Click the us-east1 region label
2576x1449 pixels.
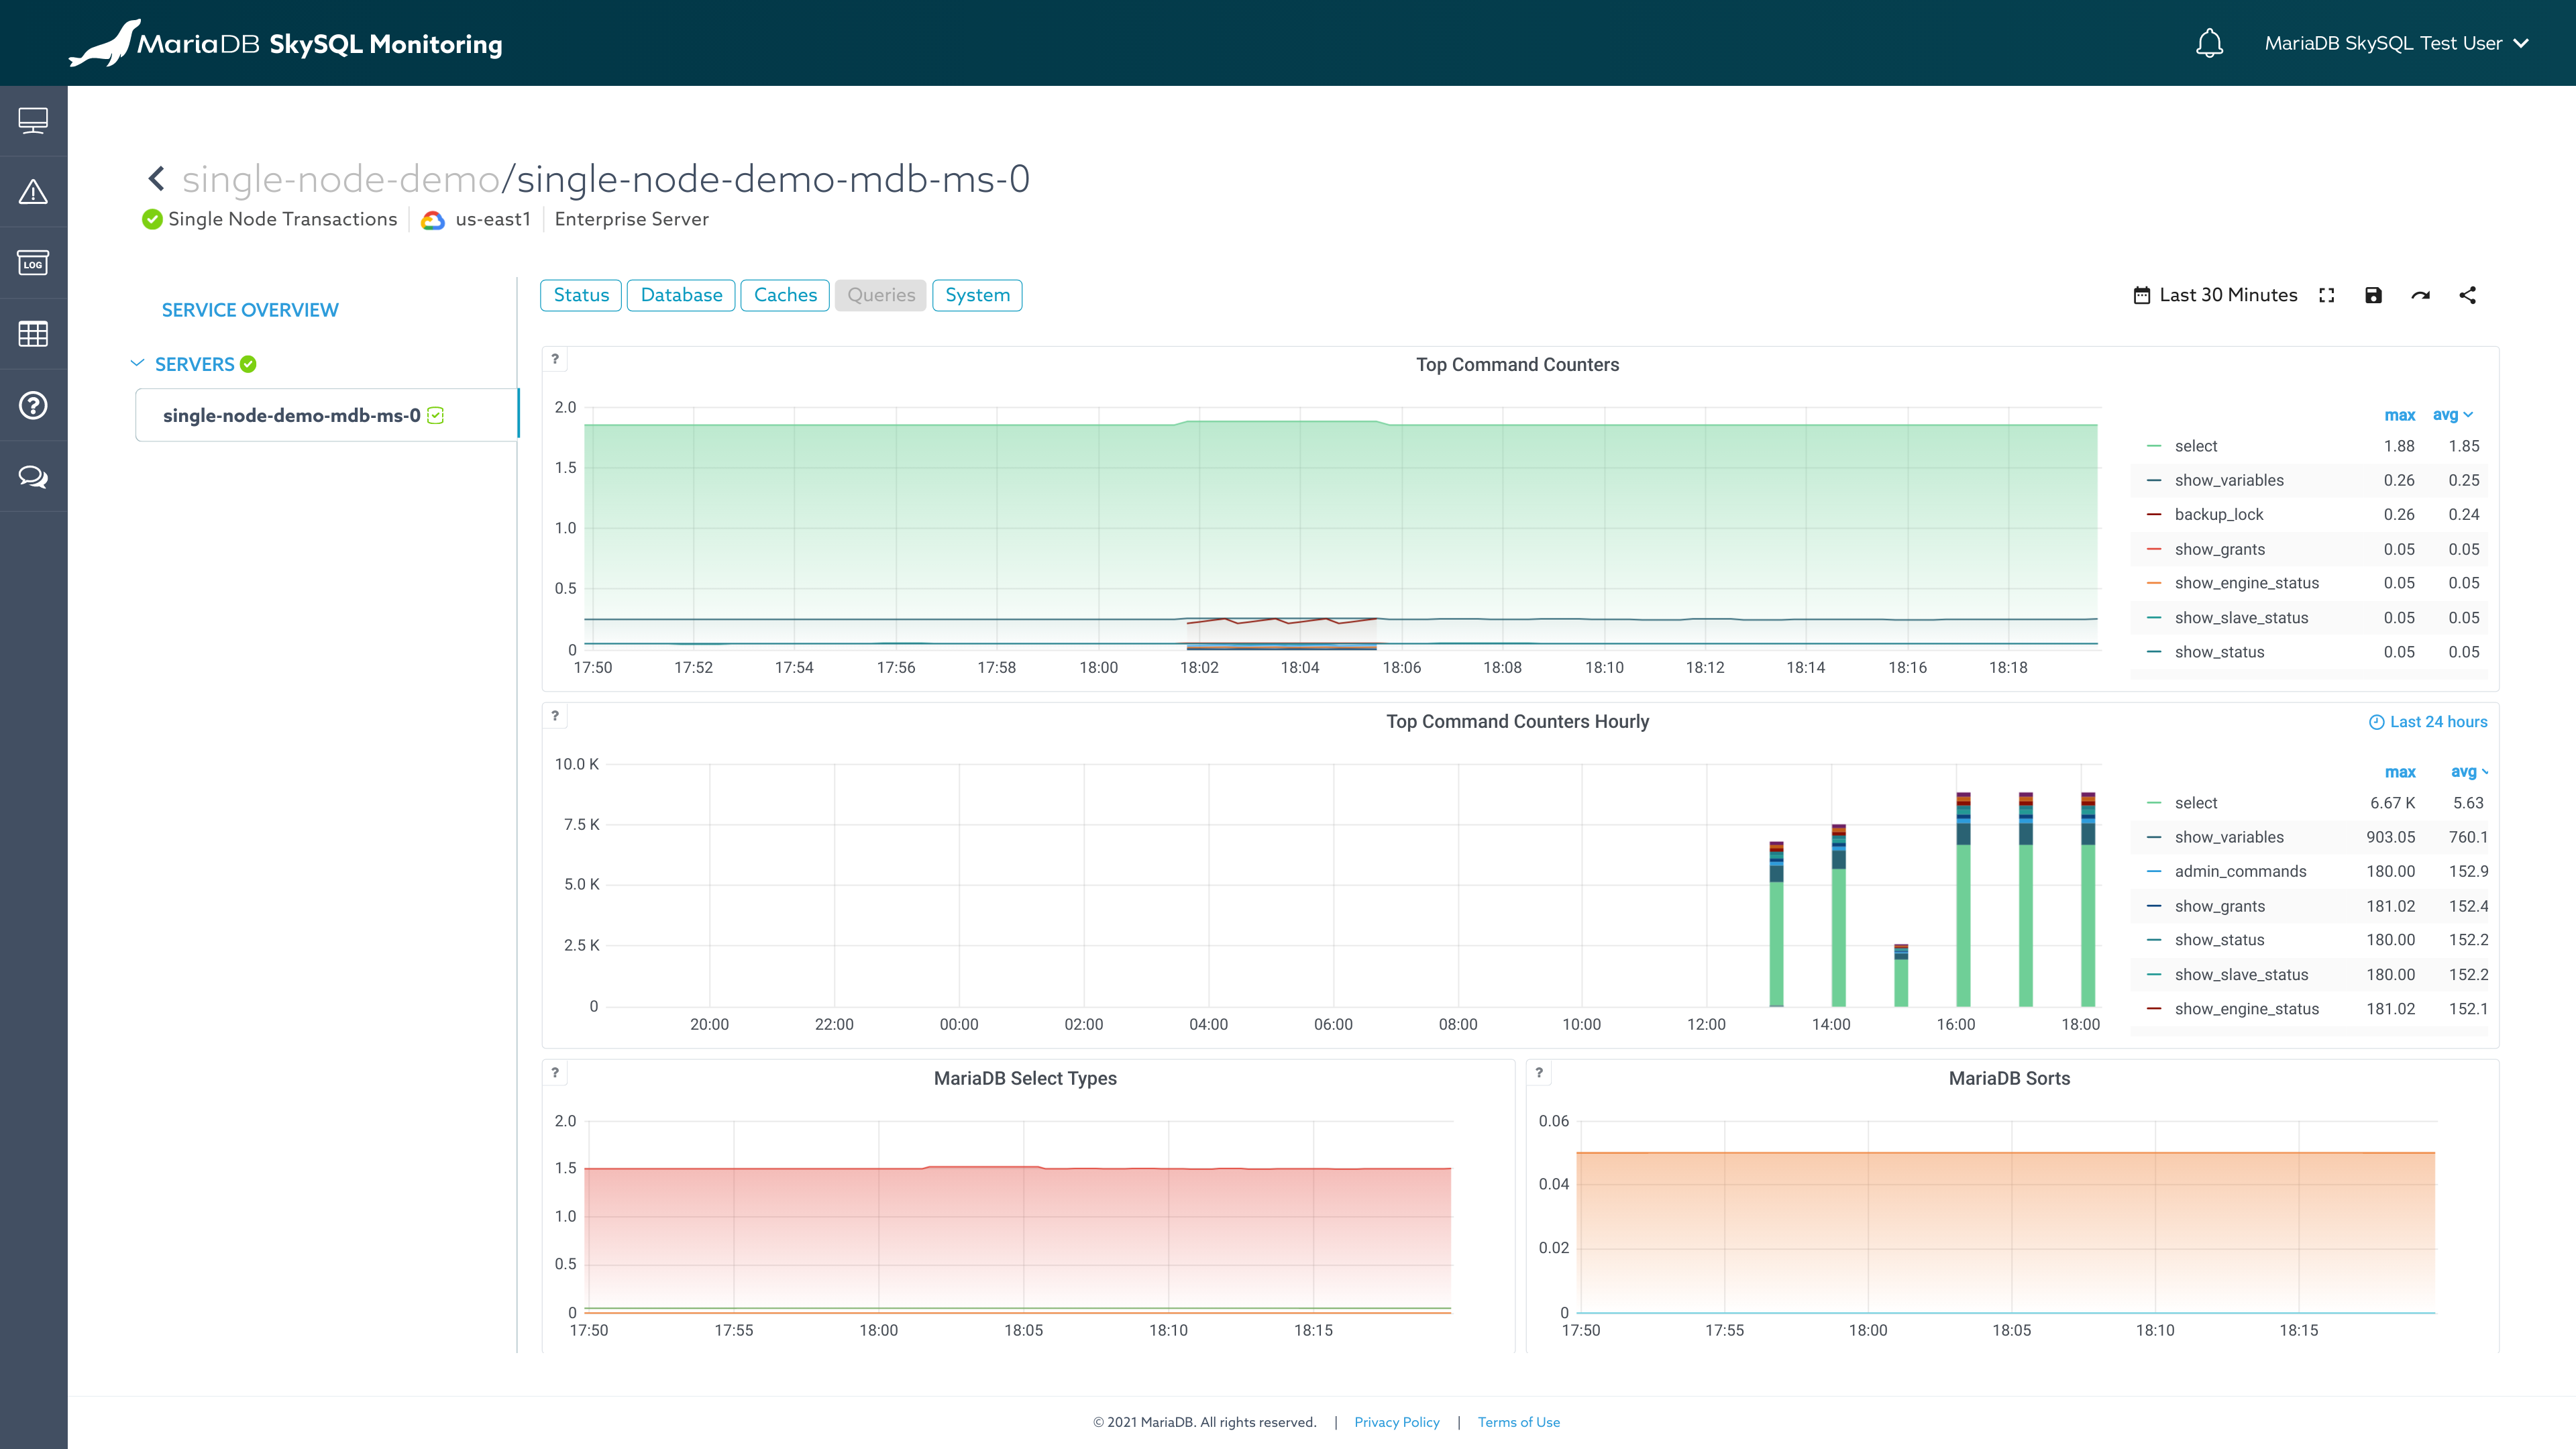coord(493,219)
